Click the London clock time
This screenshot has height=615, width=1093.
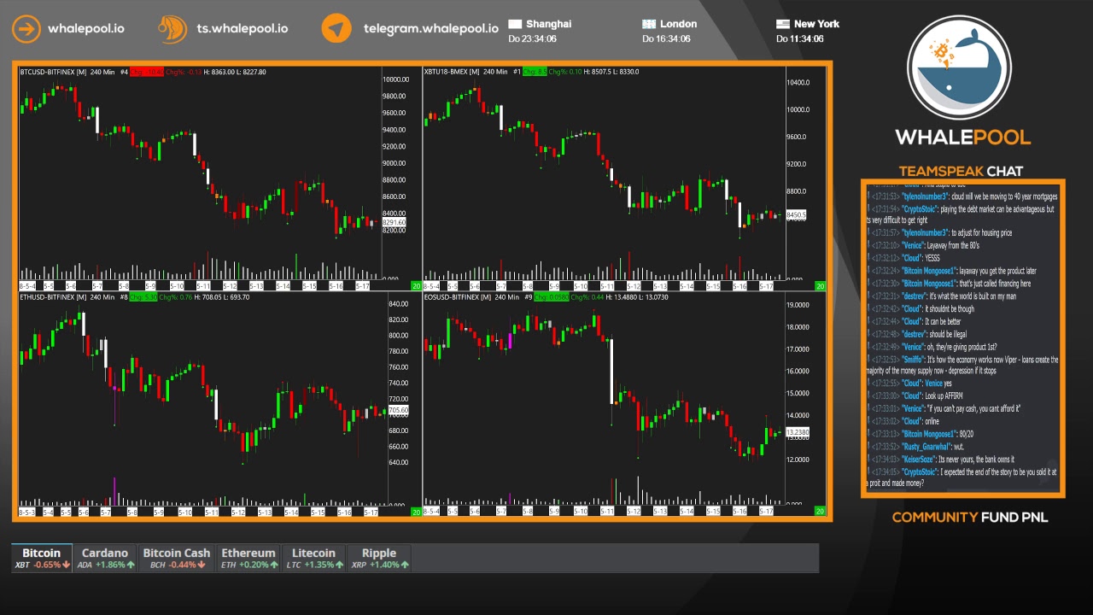666,38
